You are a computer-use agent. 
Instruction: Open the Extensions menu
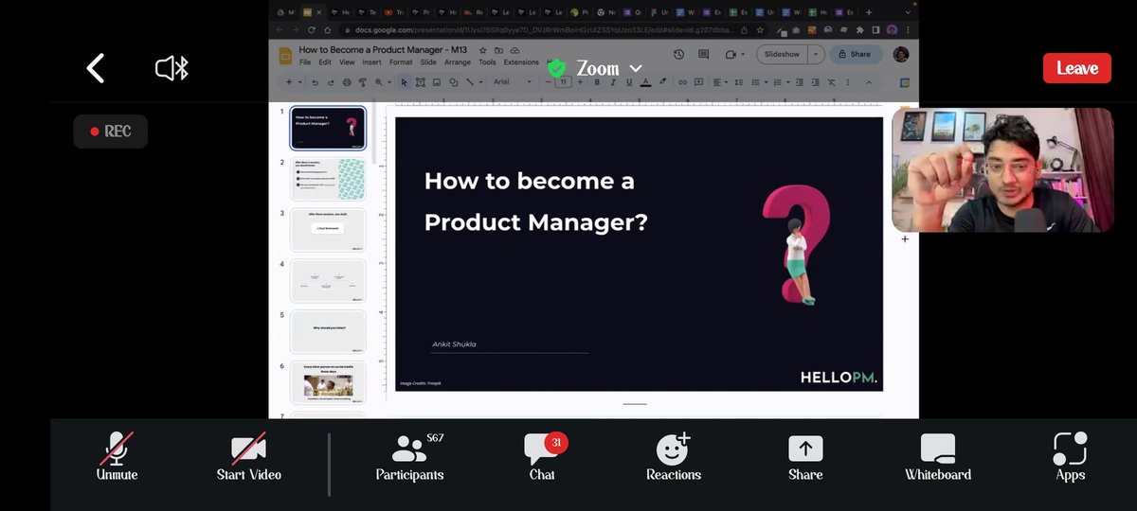[521, 62]
